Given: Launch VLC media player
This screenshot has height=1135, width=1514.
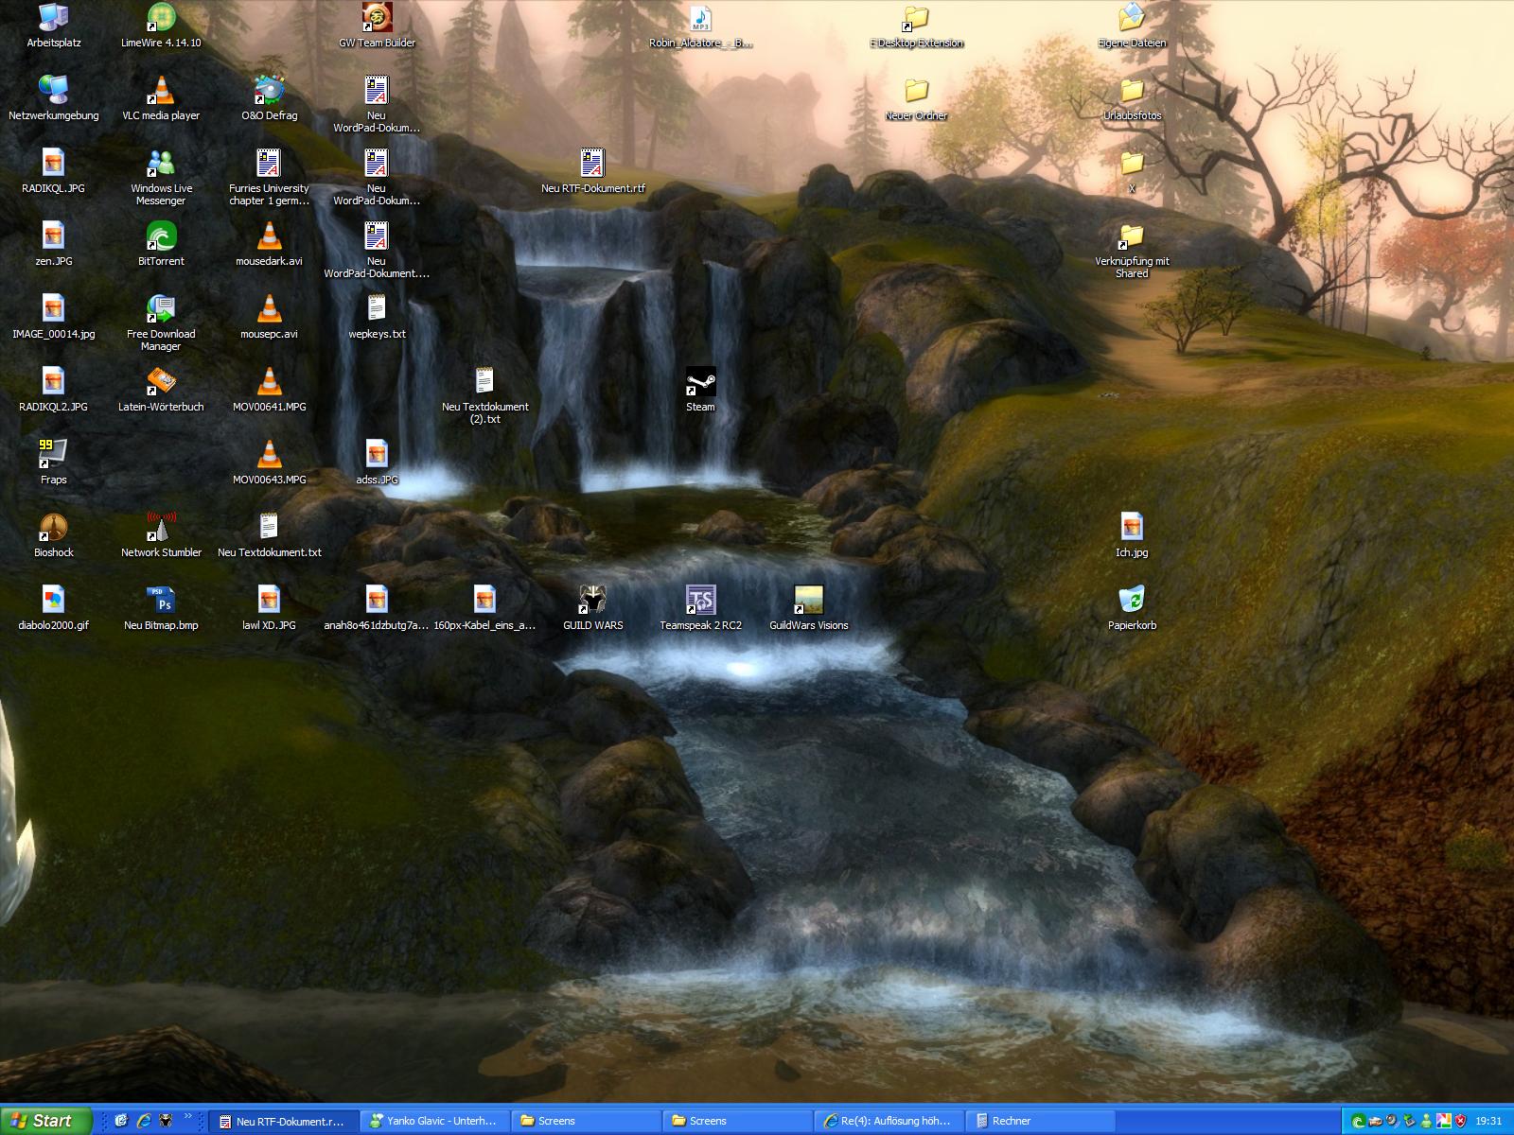Looking at the screenshot, I should (x=161, y=91).
